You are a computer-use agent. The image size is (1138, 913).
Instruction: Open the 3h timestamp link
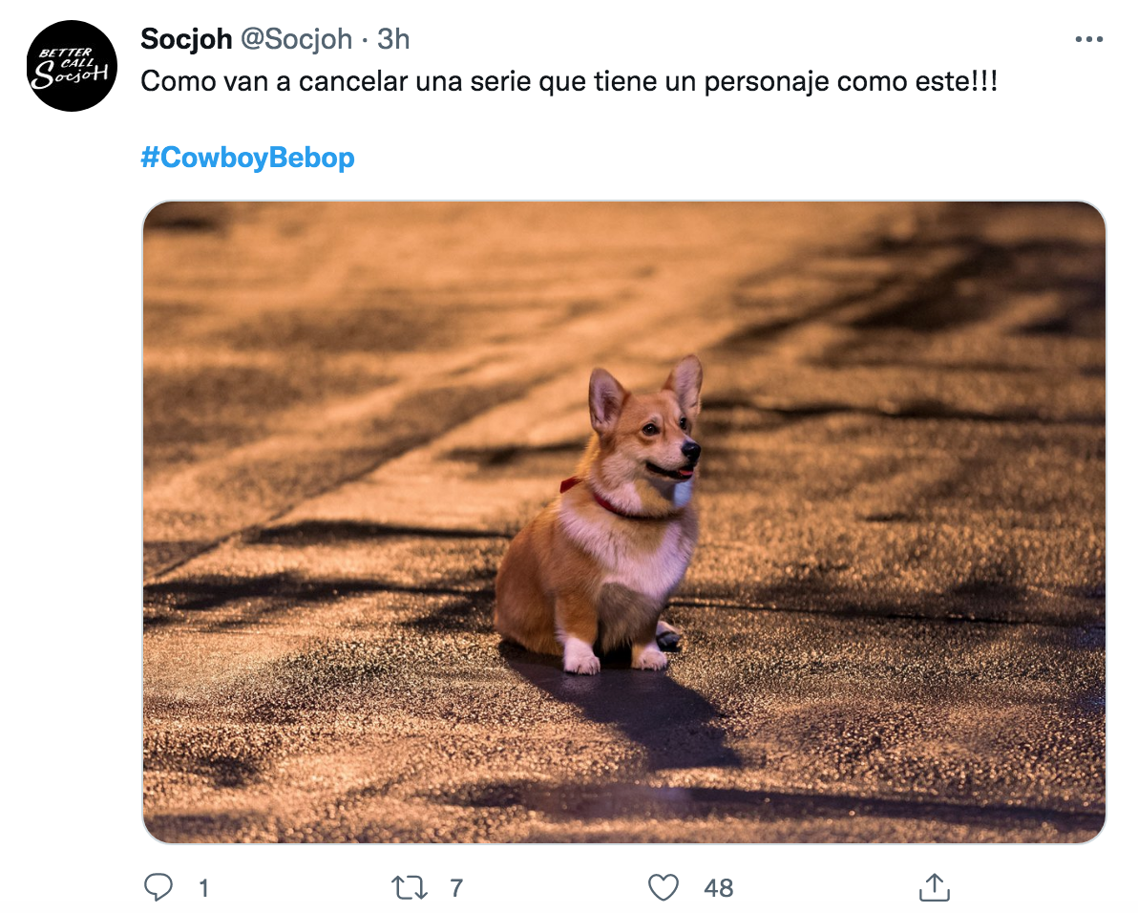point(393,39)
